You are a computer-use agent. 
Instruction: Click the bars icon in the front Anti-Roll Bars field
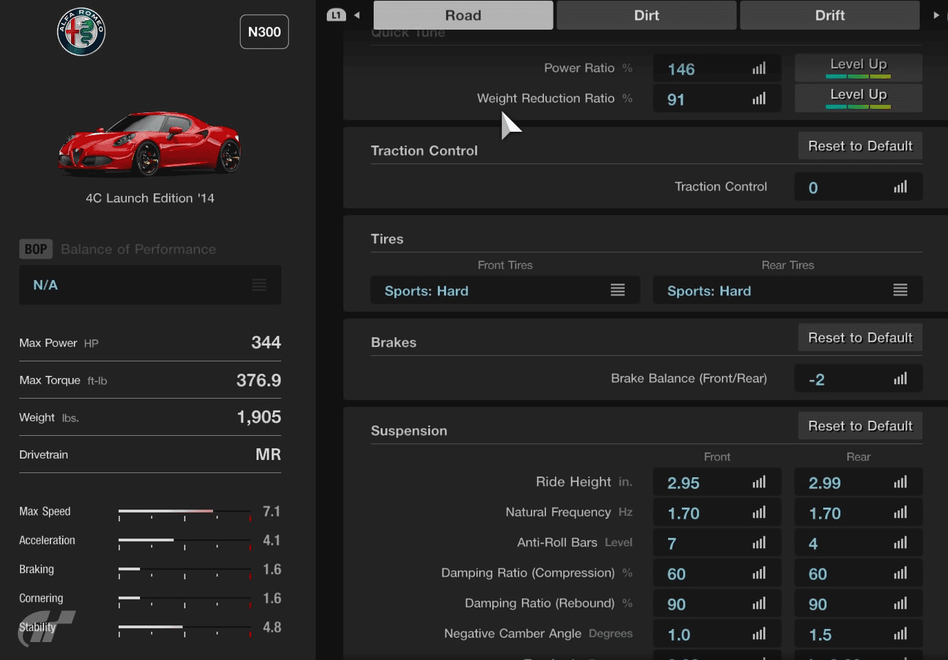coord(759,543)
